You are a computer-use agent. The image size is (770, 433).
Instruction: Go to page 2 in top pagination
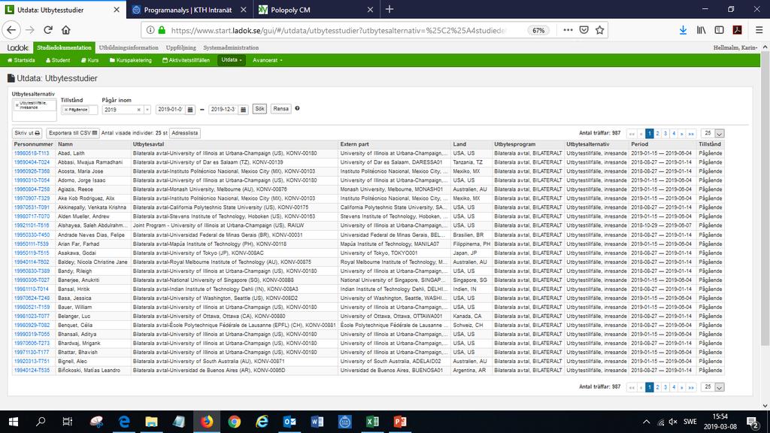[x=657, y=134]
